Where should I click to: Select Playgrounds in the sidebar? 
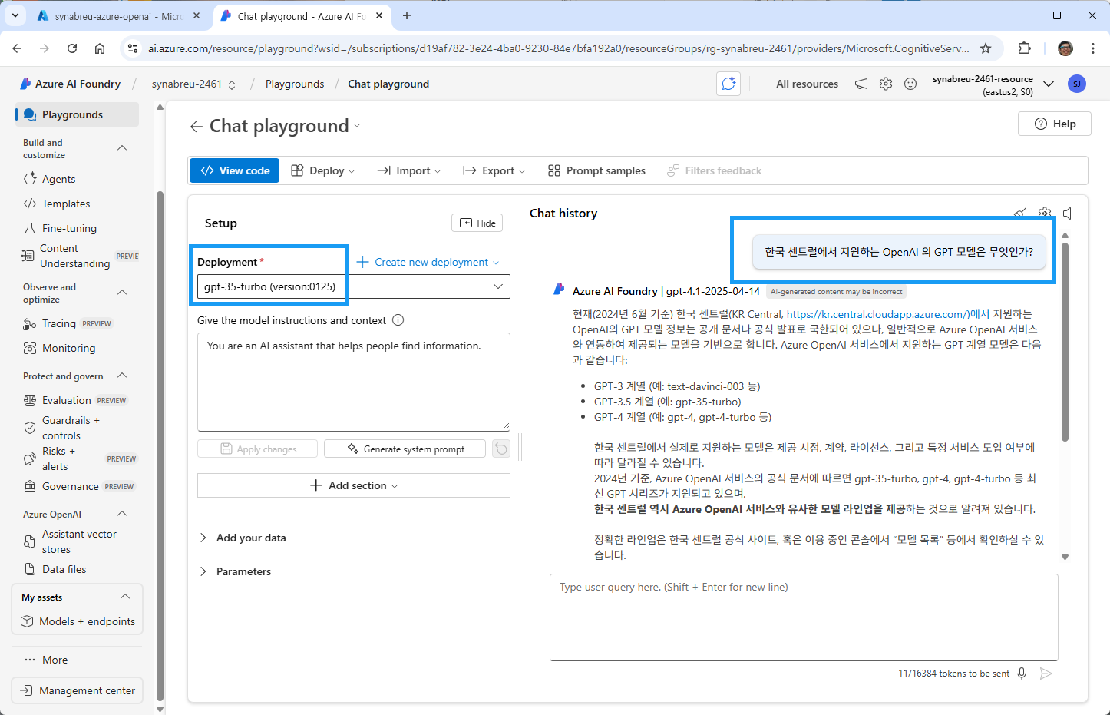[77, 114]
